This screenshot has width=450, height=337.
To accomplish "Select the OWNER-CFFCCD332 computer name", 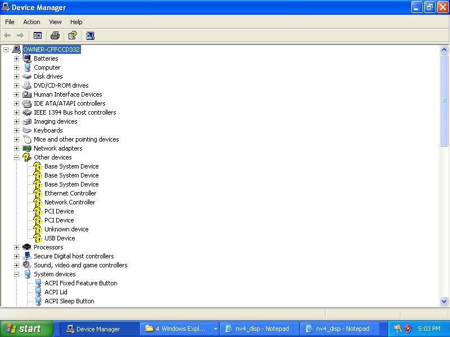I will click(52, 49).
